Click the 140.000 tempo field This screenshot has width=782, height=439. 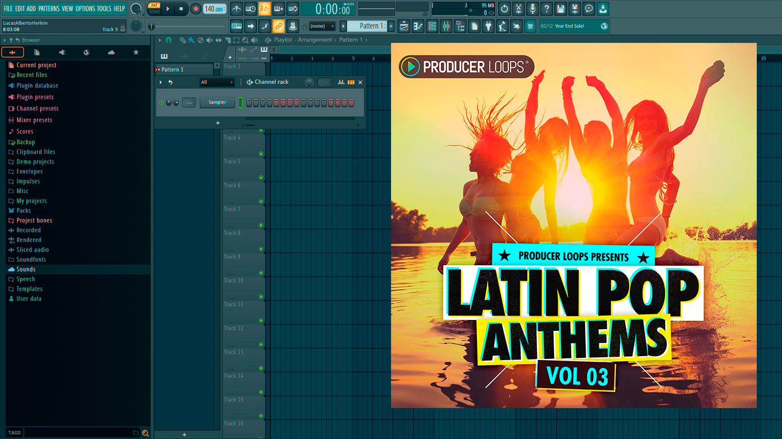pyautogui.click(x=215, y=9)
